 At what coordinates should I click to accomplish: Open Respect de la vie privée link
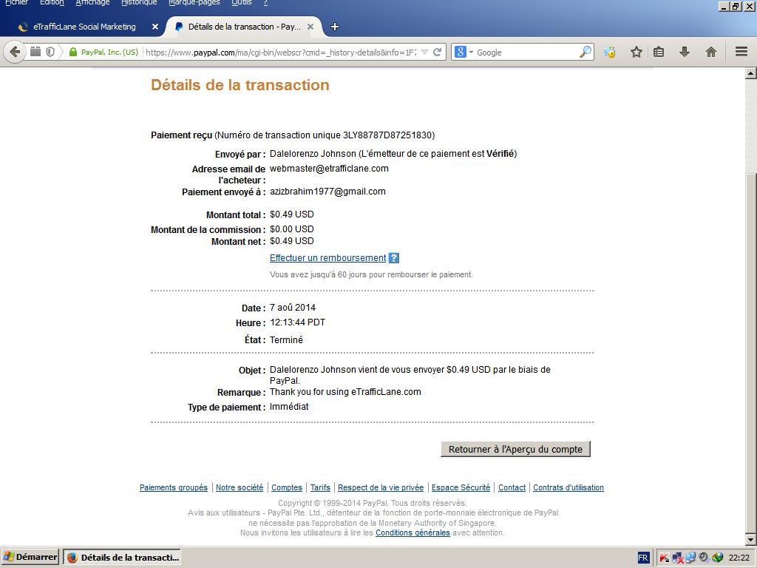click(x=381, y=487)
